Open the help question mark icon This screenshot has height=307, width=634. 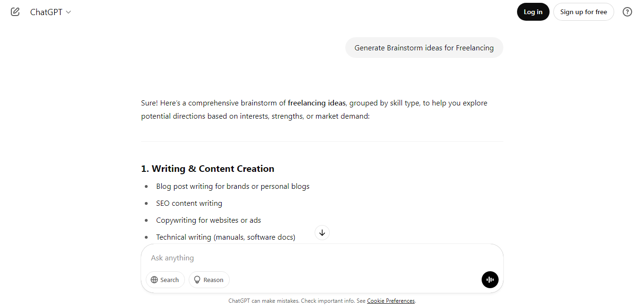[x=627, y=12]
